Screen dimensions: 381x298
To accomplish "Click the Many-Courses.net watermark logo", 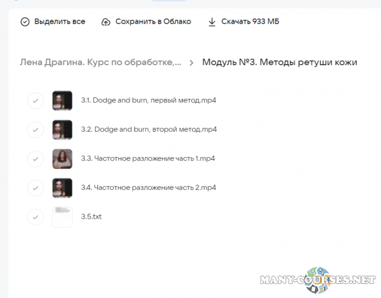I will click(x=318, y=280).
